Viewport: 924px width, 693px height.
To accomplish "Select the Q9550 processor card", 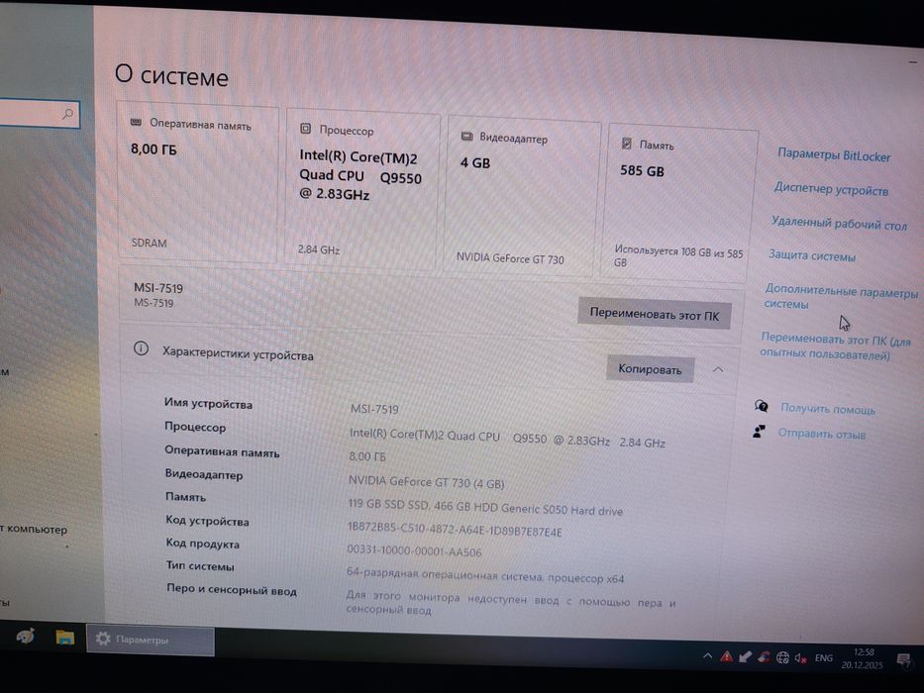I will (x=361, y=190).
